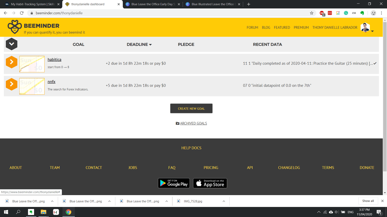Screen dimensions: 387x217
Task: Open the Changelog footer link
Action: pyautogui.click(x=289, y=168)
